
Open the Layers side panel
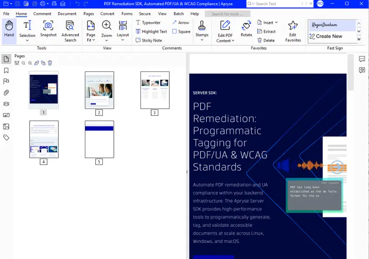coord(6,104)
